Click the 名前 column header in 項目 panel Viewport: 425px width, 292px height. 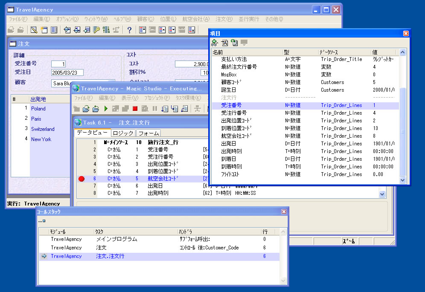(x=247, y=52)
